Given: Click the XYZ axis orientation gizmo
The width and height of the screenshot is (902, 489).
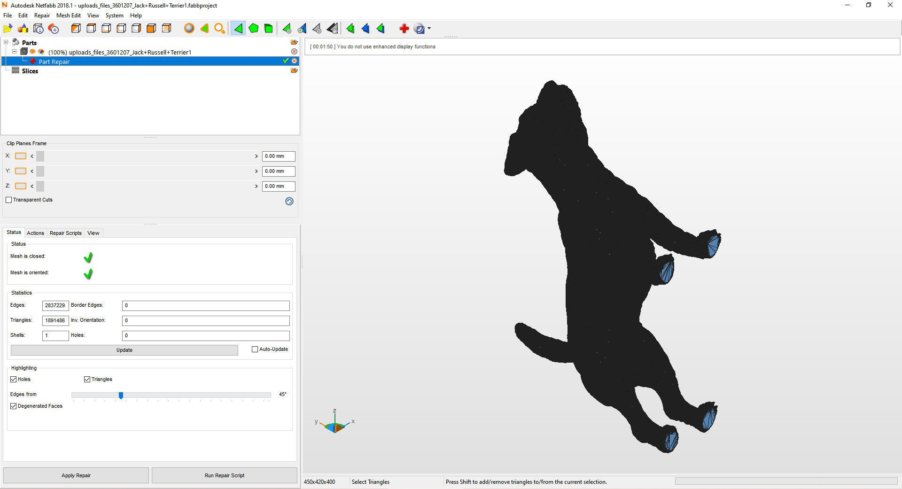Looking at the screenshot, I should click(334, 422).
